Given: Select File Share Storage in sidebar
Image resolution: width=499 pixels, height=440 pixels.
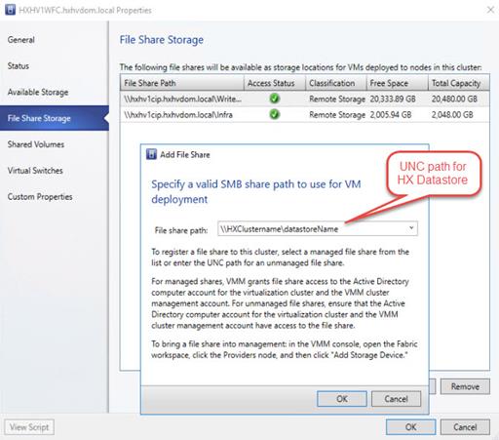Looking at the screenshot, I should click(55, 118).
